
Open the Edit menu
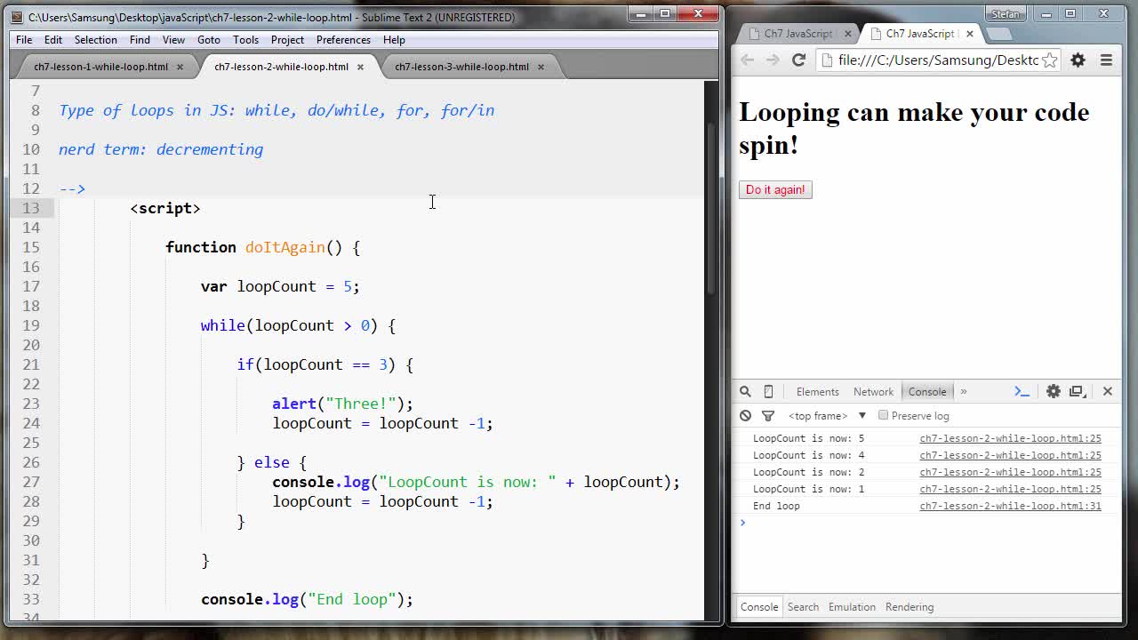(53, 39)
